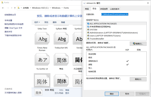Screen dimensions: 151x97
Task: Expand the chevron after 此电脑 in breadcrumb
Action: 30,8
